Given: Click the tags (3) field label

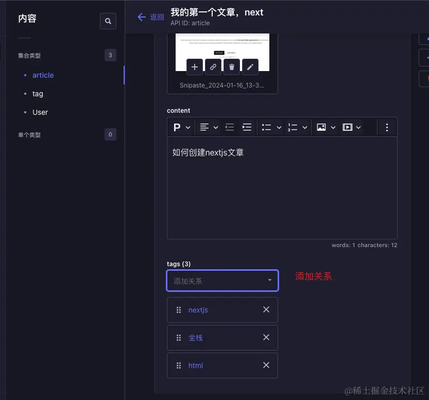Looking at the screenshot, I should 179,264.
